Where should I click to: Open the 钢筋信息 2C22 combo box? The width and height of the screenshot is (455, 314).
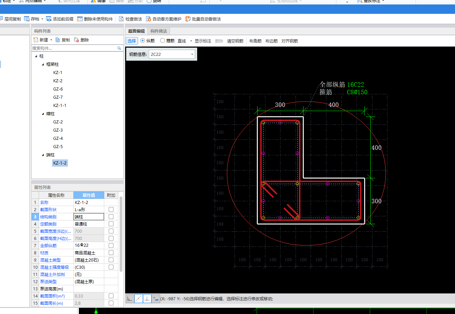click(x=172, y=54)
